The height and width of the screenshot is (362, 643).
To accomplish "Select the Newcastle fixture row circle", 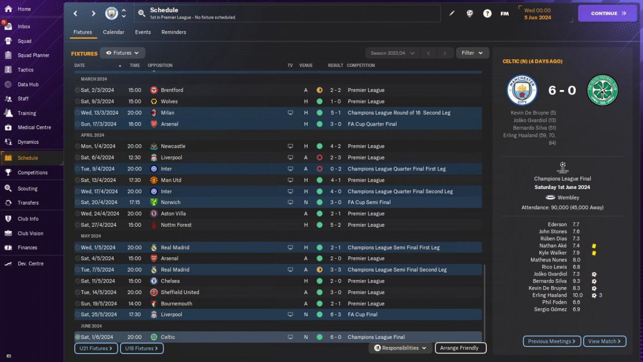I will pyautogui.click(x=77, y=146).
